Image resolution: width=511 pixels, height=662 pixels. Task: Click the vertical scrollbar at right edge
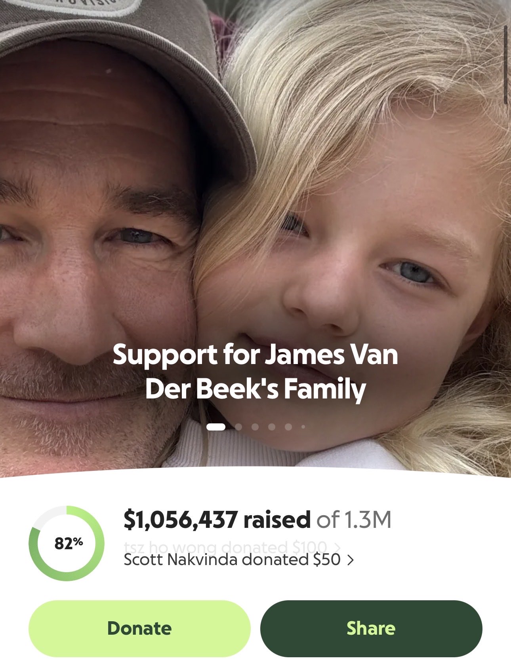coord(506,65)
